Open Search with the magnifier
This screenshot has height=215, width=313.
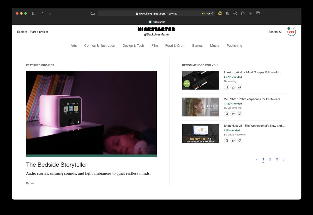pos(275,32)
